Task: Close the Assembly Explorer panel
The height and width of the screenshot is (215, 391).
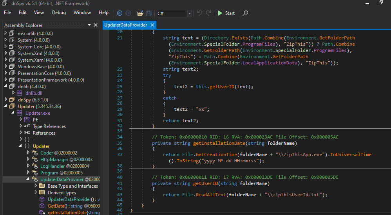Action: (x=95, y=25)
